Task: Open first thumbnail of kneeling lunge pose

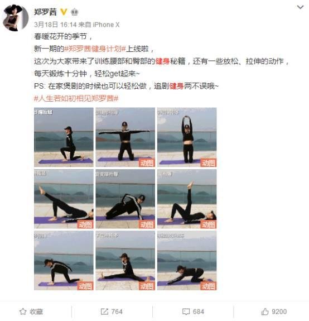Action: pyautogui.click(x=64, y=137)
